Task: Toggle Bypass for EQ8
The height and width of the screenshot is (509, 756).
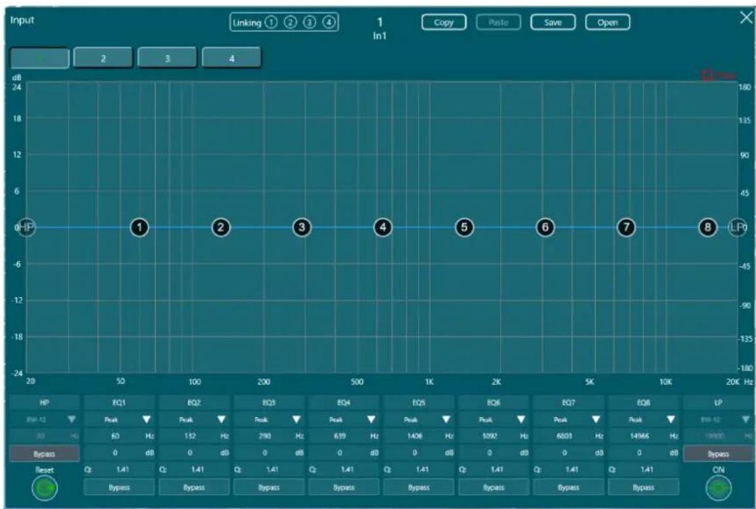Action: click(643, 487)
